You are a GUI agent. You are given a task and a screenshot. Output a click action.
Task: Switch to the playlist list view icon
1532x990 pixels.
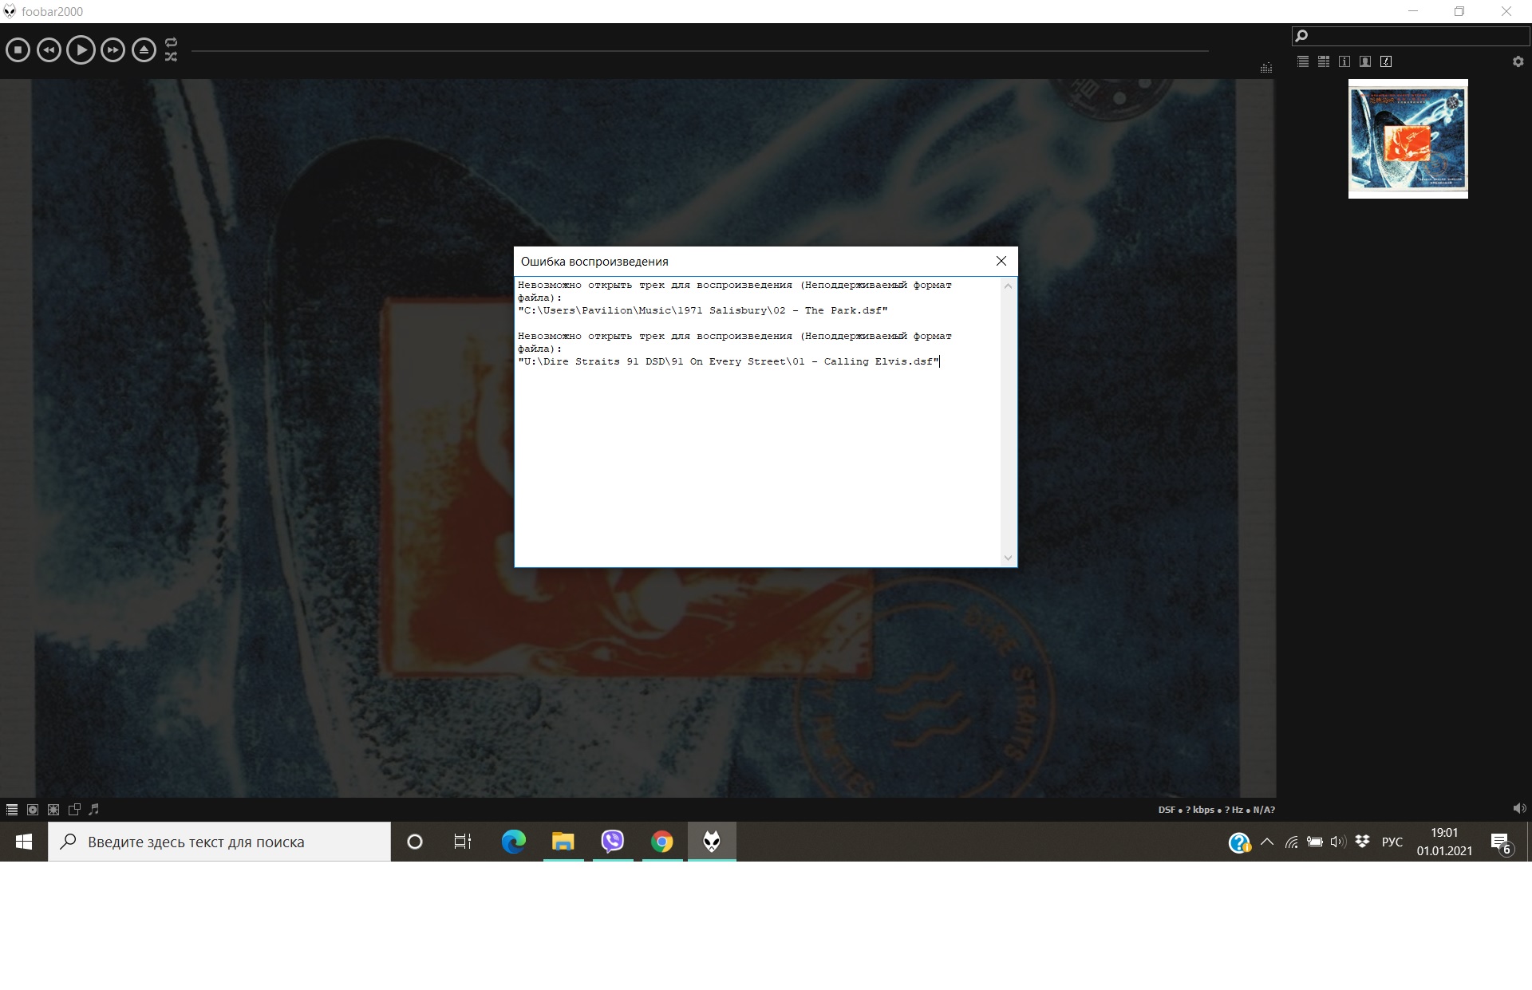(1303, 61)
